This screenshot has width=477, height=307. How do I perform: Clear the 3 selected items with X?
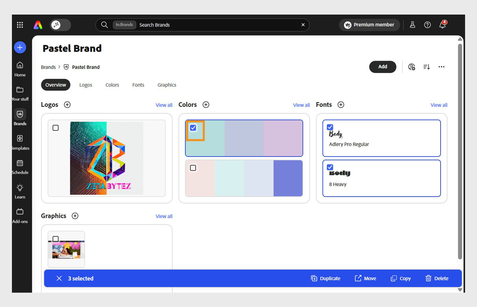point(59,278)
